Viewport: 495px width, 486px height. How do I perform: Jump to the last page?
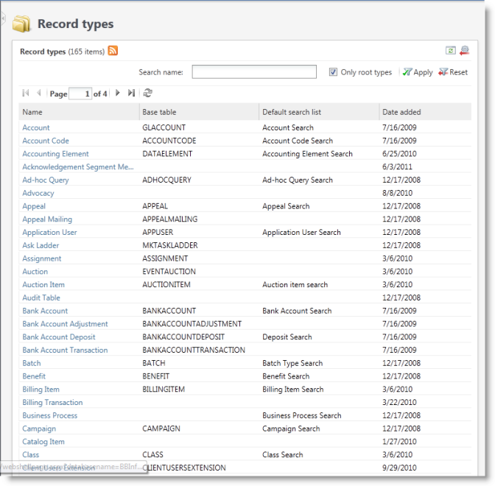[131, 94]
